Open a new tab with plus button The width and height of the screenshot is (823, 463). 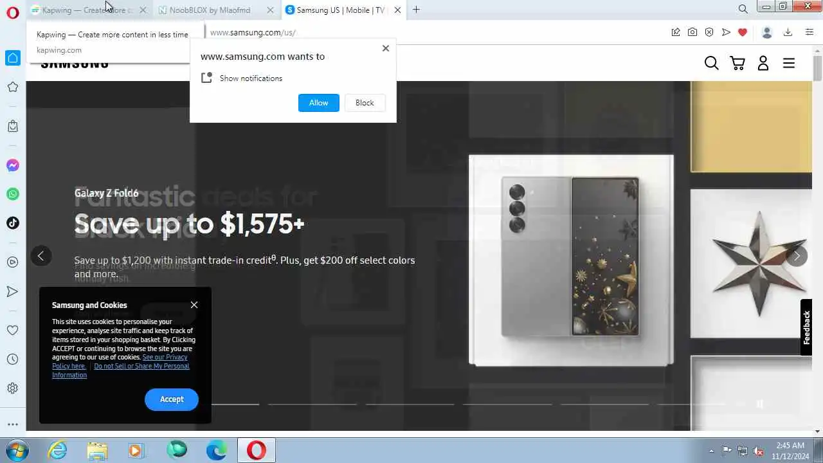point(416,10)
